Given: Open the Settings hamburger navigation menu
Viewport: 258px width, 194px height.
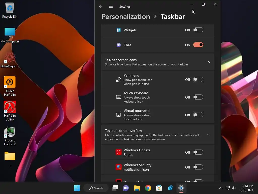Looking at the screenshot, I should [111, 6].
